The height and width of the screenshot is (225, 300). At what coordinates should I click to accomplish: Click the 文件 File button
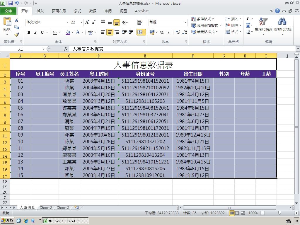click(8, 11)
